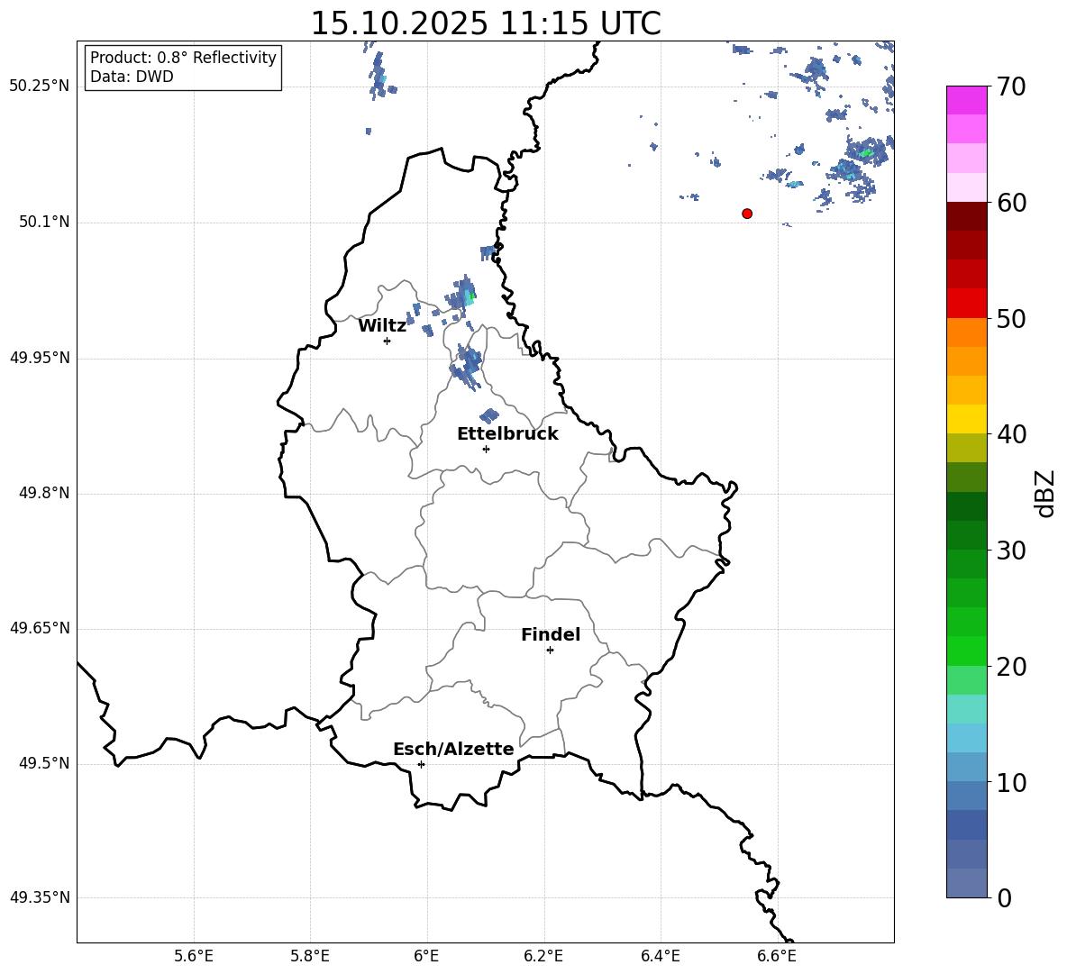Click the 50 colorbar tick label
1067x974 pixels.
(1011, 318)
